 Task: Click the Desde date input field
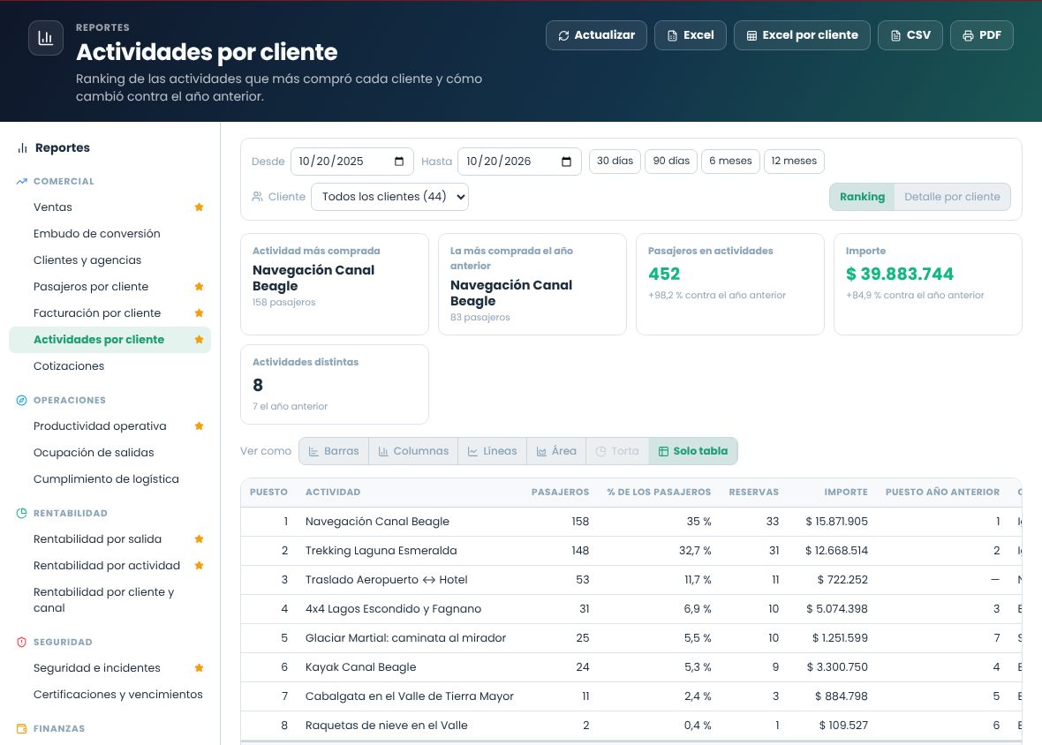[352, 162]
